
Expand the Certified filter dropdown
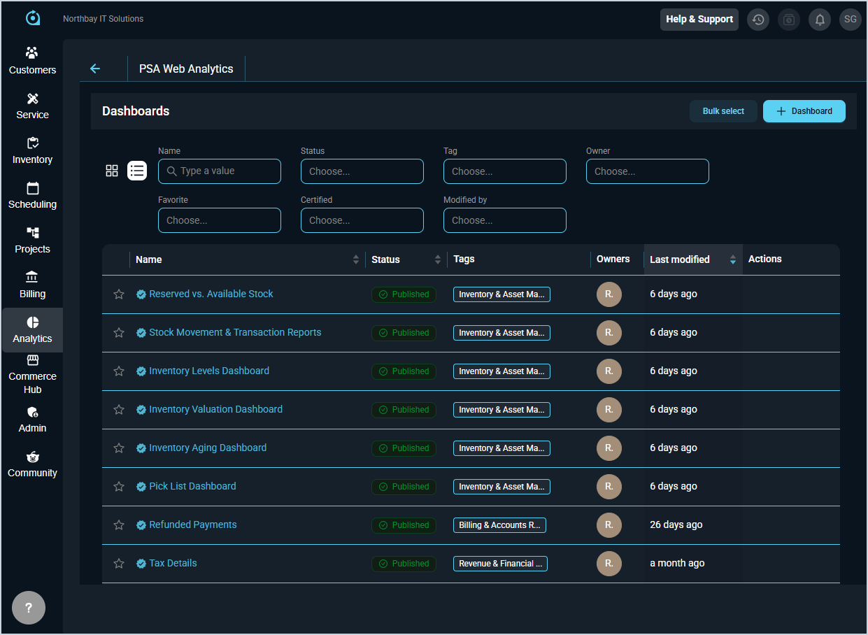coord(362,220)
